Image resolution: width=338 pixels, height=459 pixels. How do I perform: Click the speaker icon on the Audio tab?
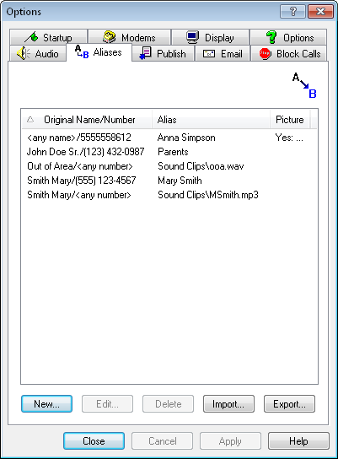[23, 53]
